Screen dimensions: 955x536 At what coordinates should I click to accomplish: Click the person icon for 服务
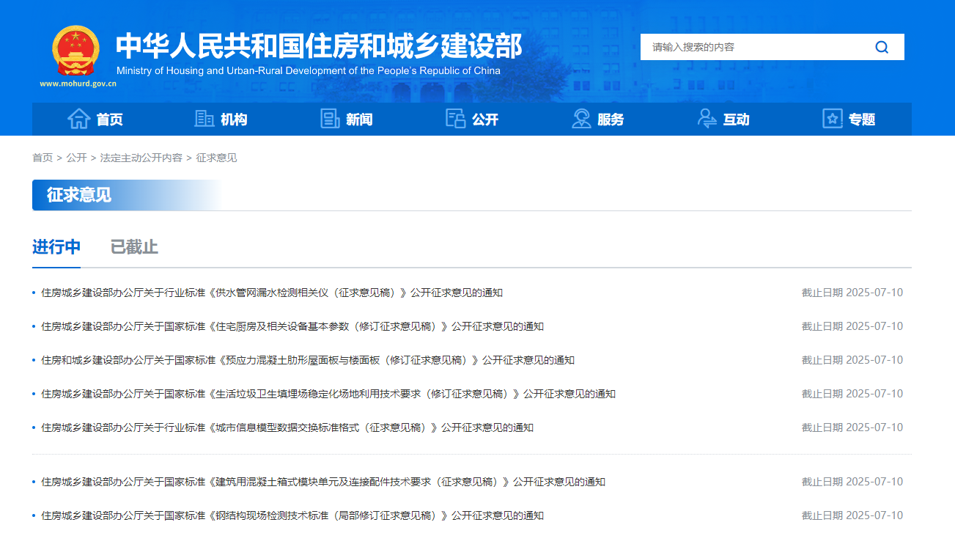click(x=581, y=119)
